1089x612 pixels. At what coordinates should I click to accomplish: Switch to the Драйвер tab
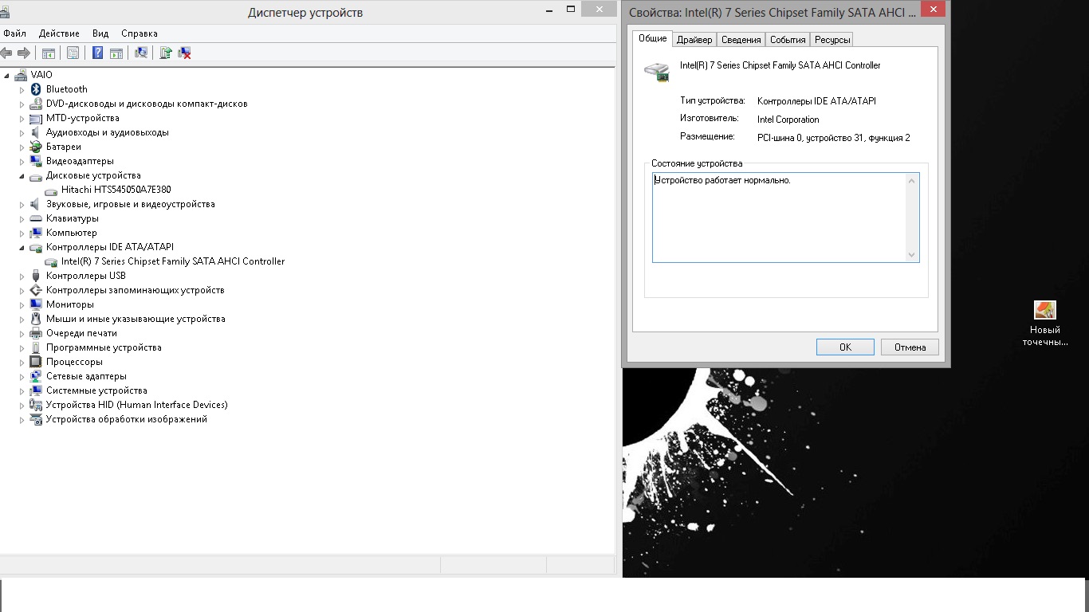694,40
